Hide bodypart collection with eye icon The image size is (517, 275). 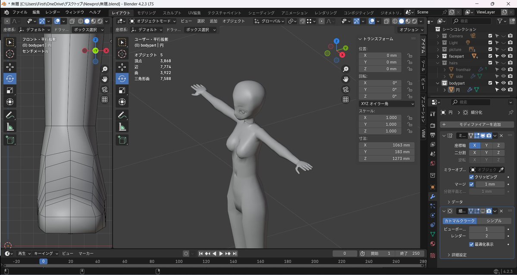click(x=504, y=83)
